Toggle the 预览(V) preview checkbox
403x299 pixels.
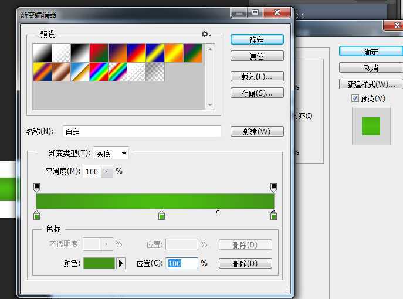tap(355, 98)
